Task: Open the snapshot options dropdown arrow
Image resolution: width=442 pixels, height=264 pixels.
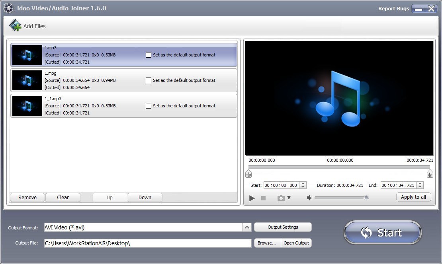Action: [x=287, y=197]
